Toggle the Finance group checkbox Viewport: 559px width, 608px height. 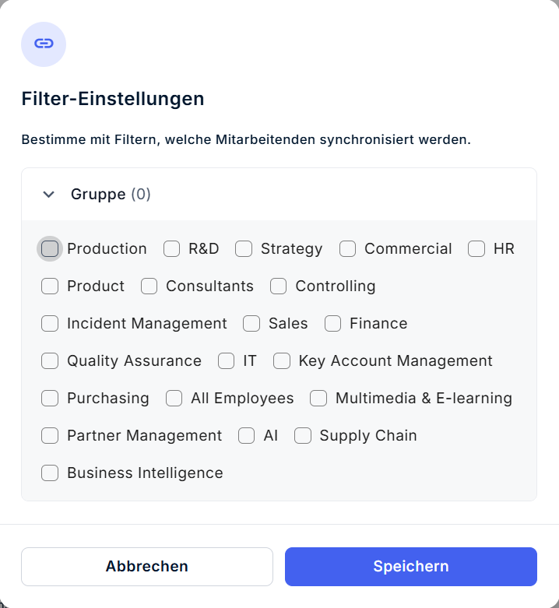[333, 324]
